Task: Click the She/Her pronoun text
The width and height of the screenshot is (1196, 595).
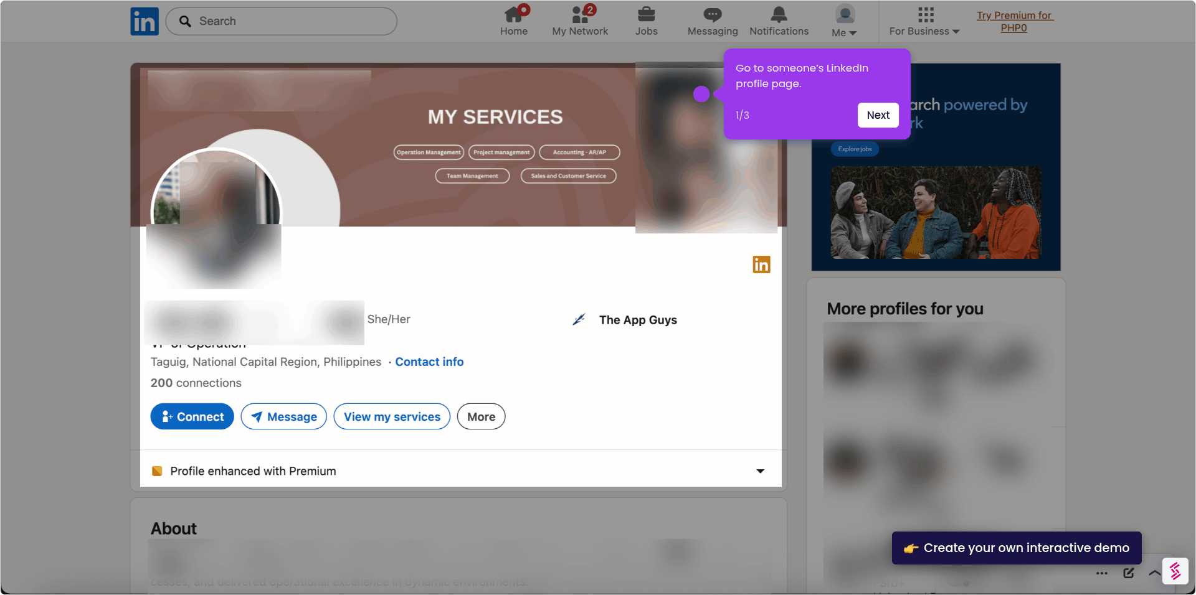Action: tap(389, 319)
